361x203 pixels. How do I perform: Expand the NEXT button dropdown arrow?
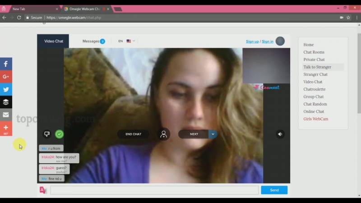(213, 134)
